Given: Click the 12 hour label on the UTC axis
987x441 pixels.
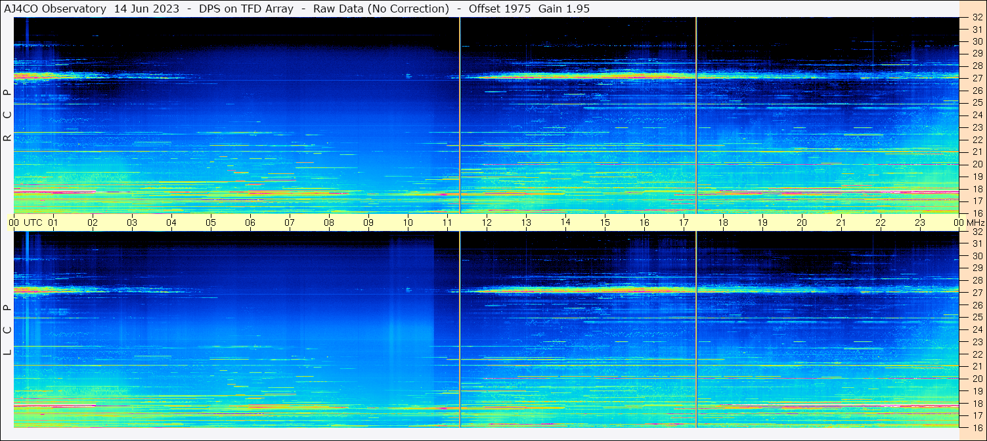Looking at the screenshot, I should point(487,222).
